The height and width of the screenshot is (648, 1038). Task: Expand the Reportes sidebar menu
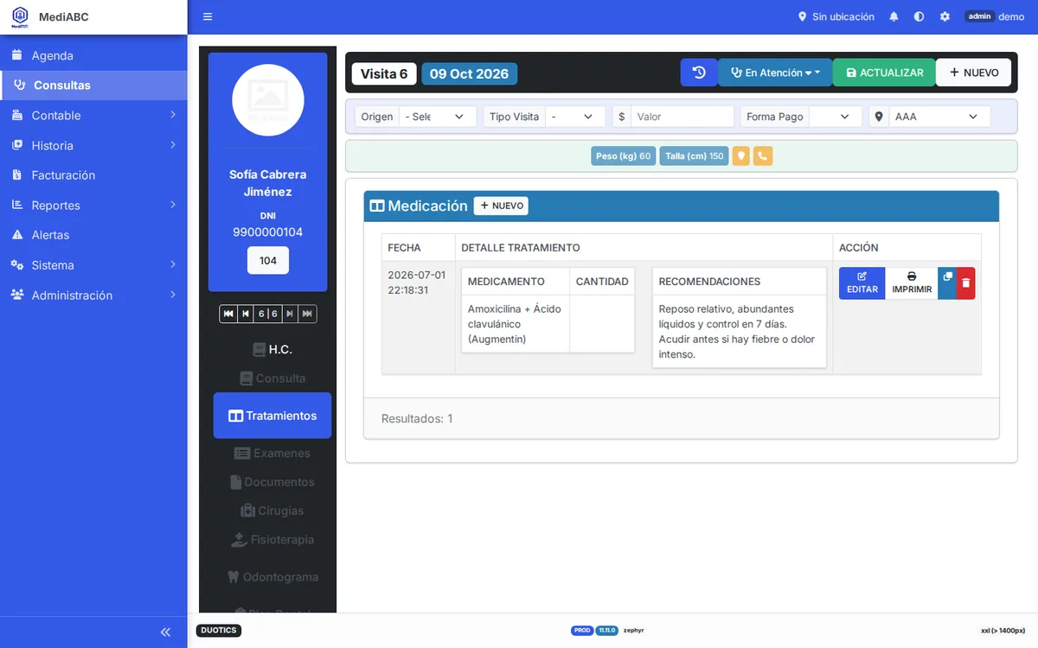[93, 205]
